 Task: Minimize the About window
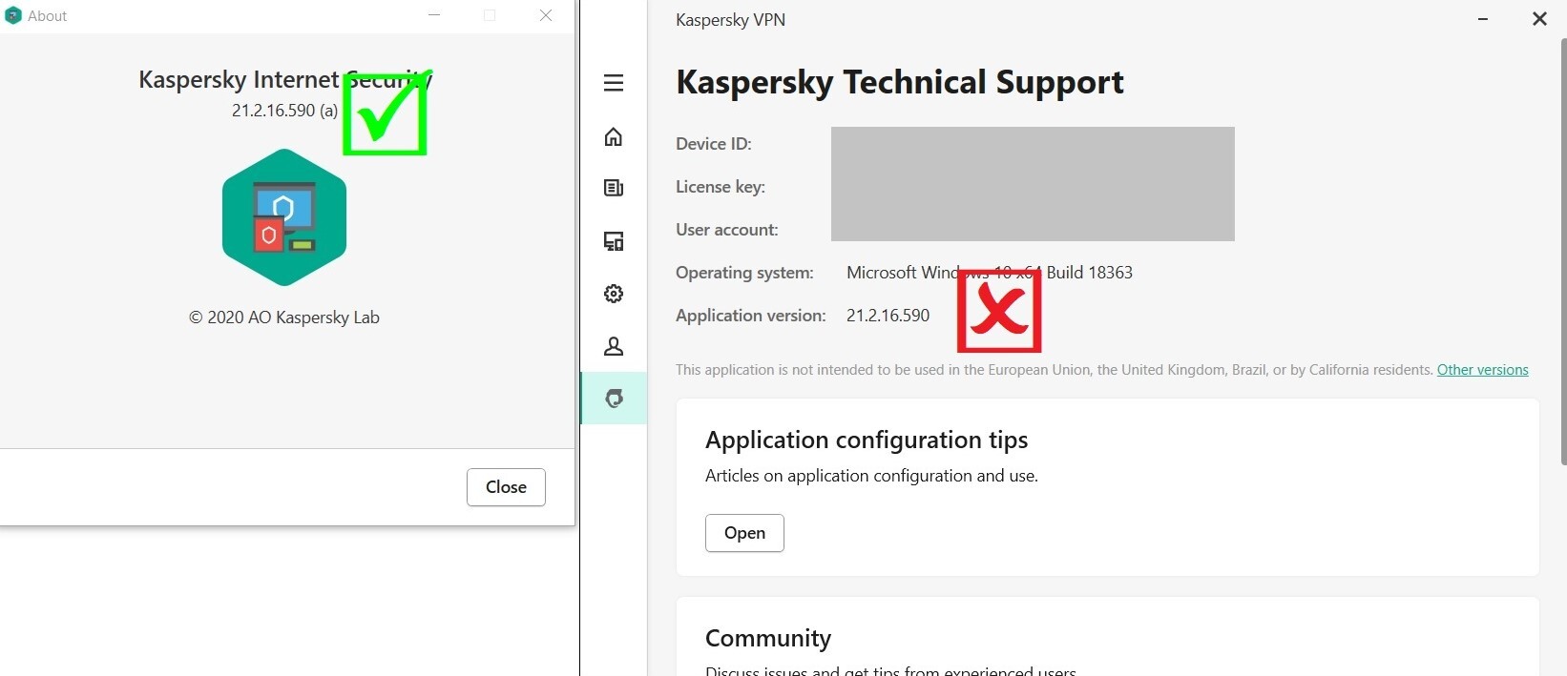434,15
